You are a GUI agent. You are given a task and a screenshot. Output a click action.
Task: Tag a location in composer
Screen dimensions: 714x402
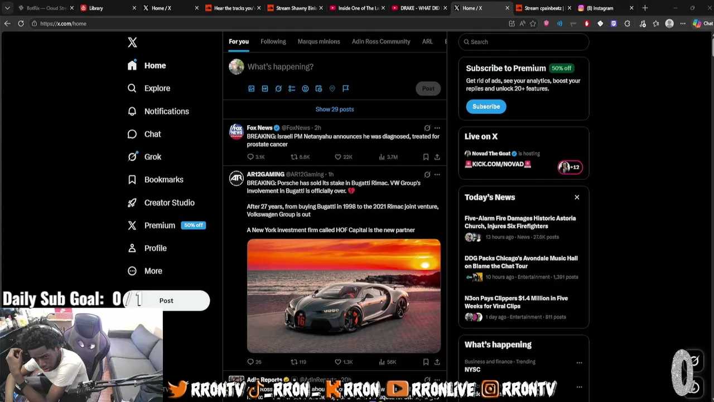(x=332, y=88)
